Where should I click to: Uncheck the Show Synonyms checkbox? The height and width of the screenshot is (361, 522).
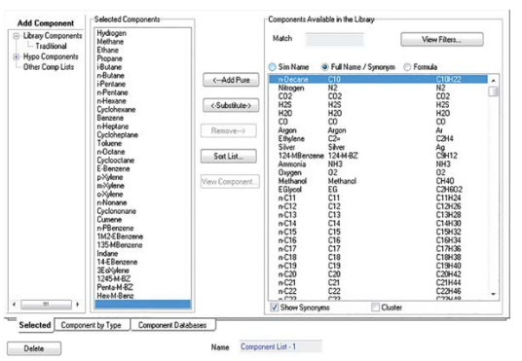point(274,307)
